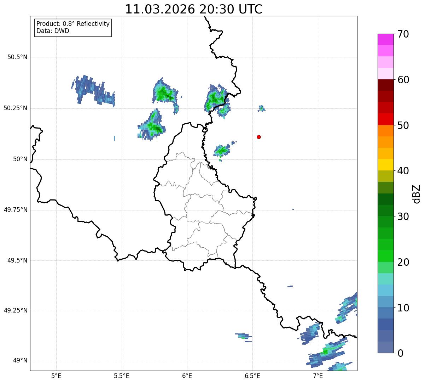Pick the magenta top colorbar segment
The width and height of the screenshot is (425, 383).
[386, 39]
